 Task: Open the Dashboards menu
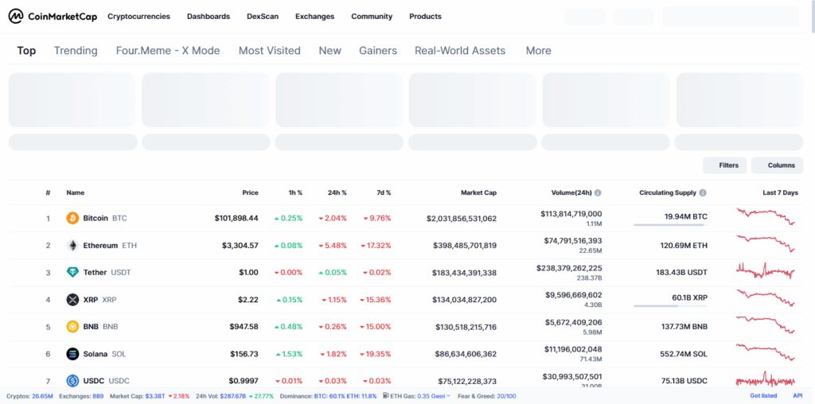click(x=209, y=16)
